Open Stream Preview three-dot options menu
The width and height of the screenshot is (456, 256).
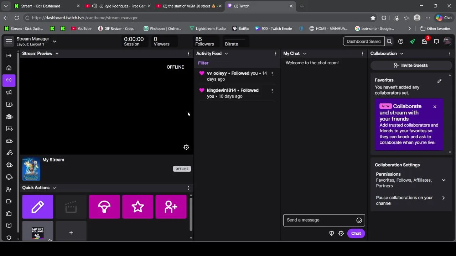(188, 54)
